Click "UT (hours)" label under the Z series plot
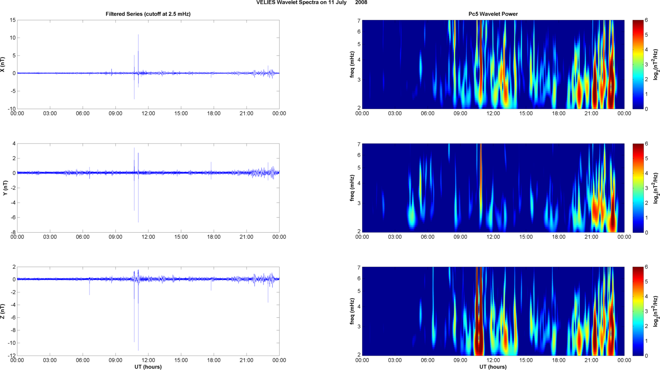The width and height of the screenshot is (660, 370). click(x=148, y=367)
